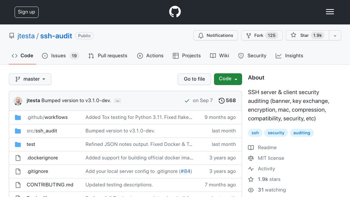Screen dimensions: 350x197
Task: Select the auditing topic tag
Action: (302, 133)
